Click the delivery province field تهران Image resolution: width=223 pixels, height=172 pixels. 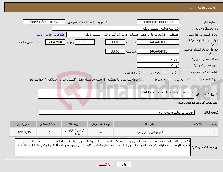pyautogui.click(x=158, y=59)
